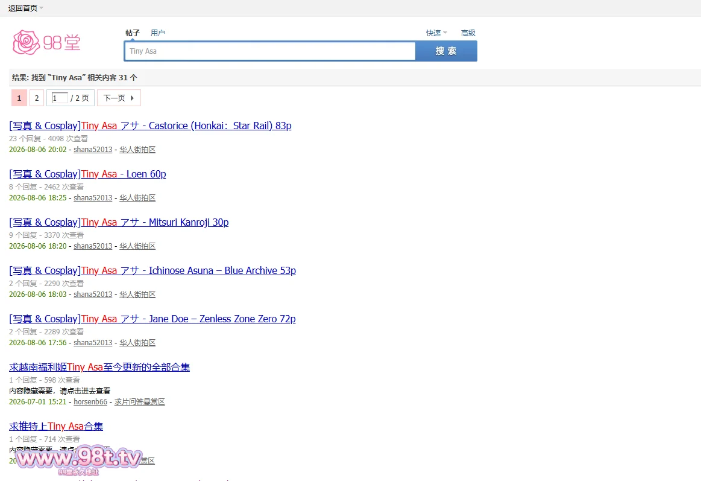Open 华人街拍区 forum under Castorice post
This screenshot has width=701, height=481.
pos(137,150)
